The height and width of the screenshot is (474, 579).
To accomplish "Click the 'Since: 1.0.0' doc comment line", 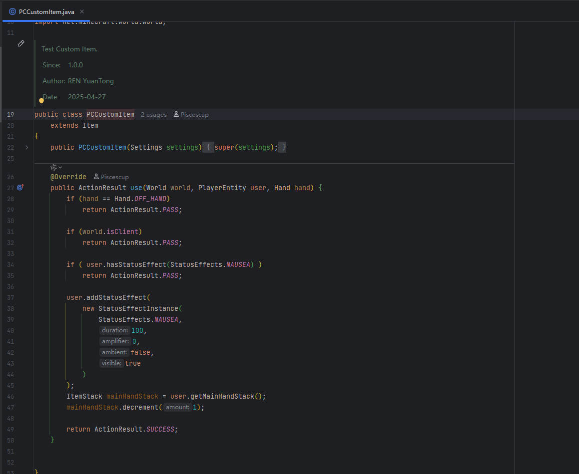I will [x=62, y=65].
